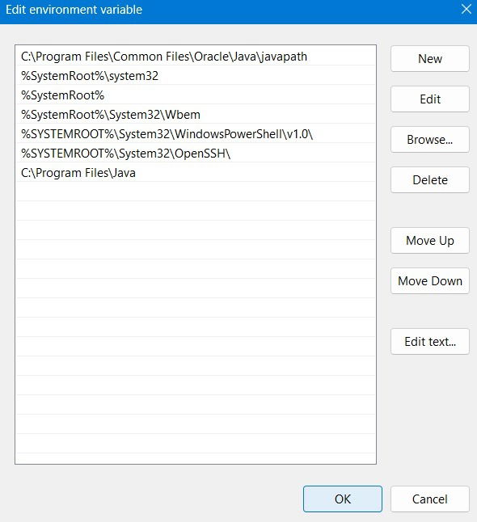Cancel the environment variable dialog
The width and height of the screenshot is (477, 522).
429,499
